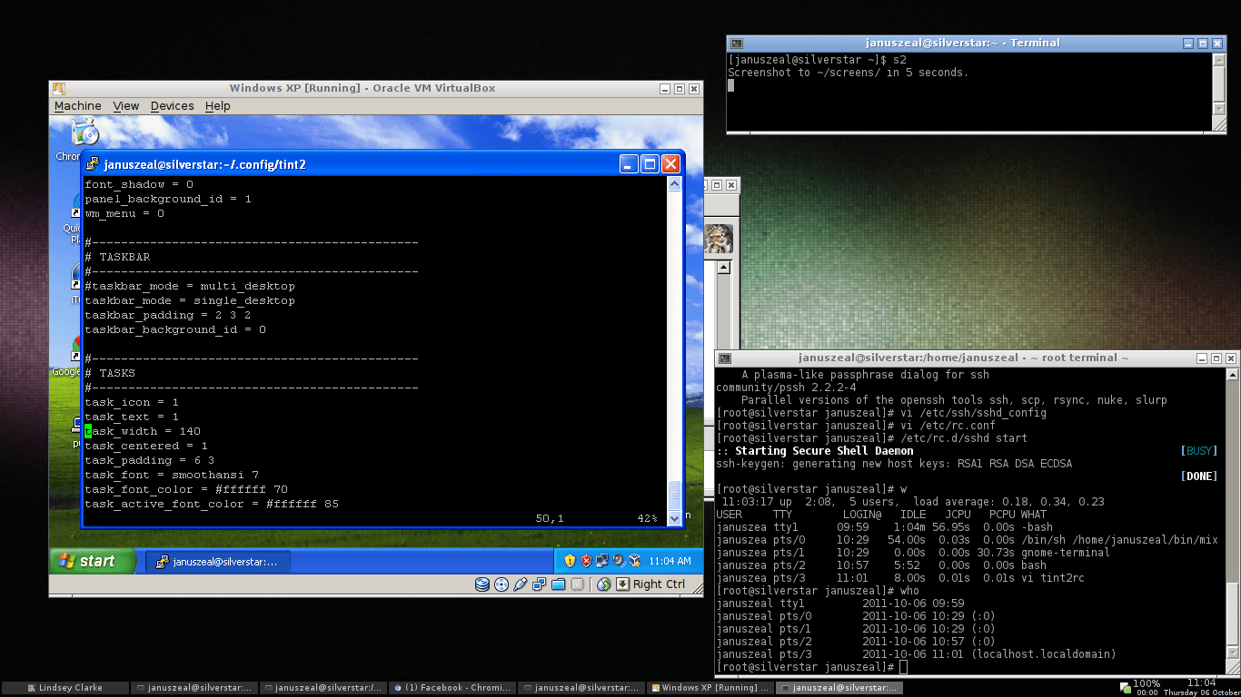
Task: Click the XP clock showing 11:04 AM
Action: (x=670, y=560)
